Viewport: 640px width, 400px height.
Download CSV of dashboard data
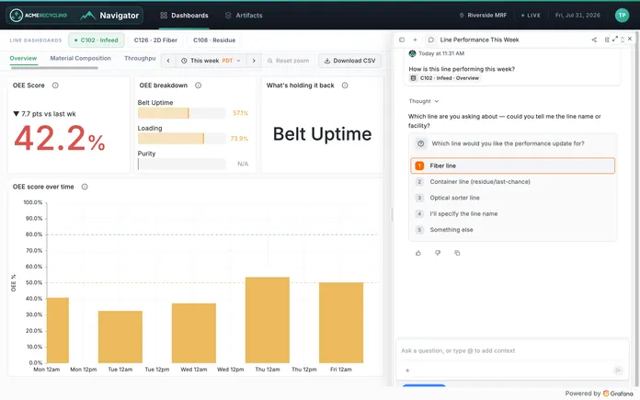tap(349, 61)
